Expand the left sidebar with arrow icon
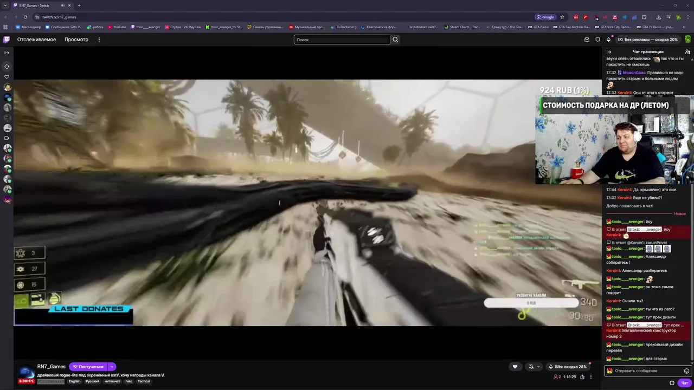The width and height of the screenshot is (694, 390). click(x=7, y=53)
